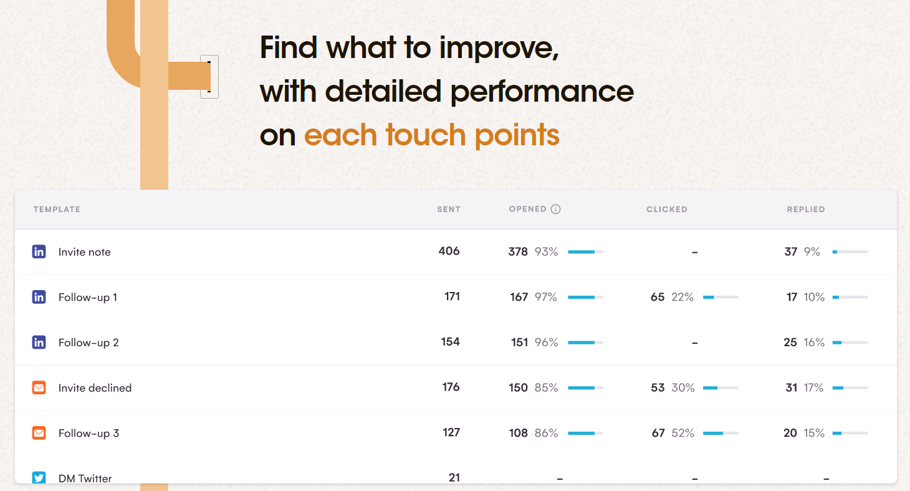Click the TEMPLATE column header
The image size is (910, 491).
click(57, 209)
